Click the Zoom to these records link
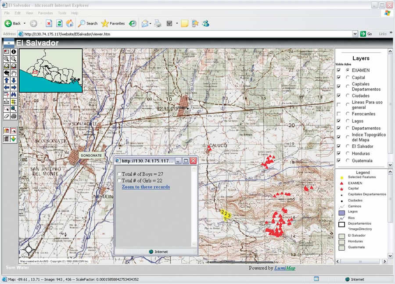The width and height of the screenshot is (395, 284). (x=146, y=187)
